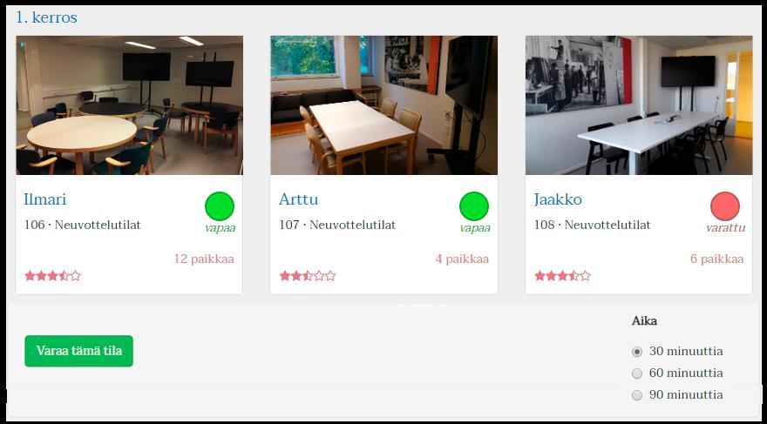Click Jaakko red varattu status circle
The width and height of the screenshot is (767, 424).
[x=725, y=206]
